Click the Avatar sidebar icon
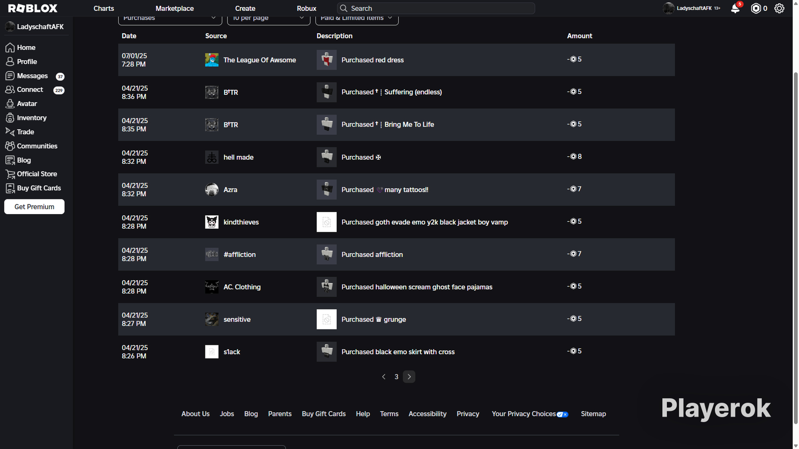Image resolution: width=799 pixels, height=449 pixels. point(10,104)
